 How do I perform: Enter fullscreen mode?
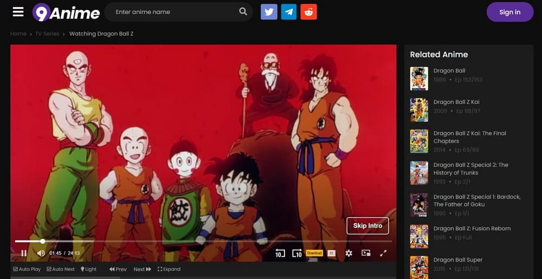point(383,253)
